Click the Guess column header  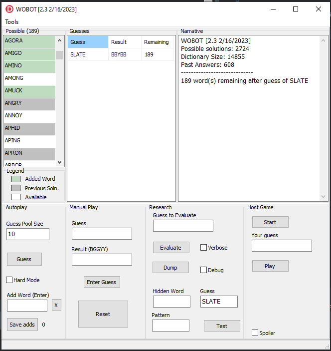coord(88,42)
